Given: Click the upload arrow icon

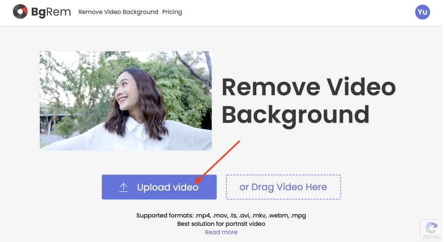Looking at the screenshot, I should 124,188.
